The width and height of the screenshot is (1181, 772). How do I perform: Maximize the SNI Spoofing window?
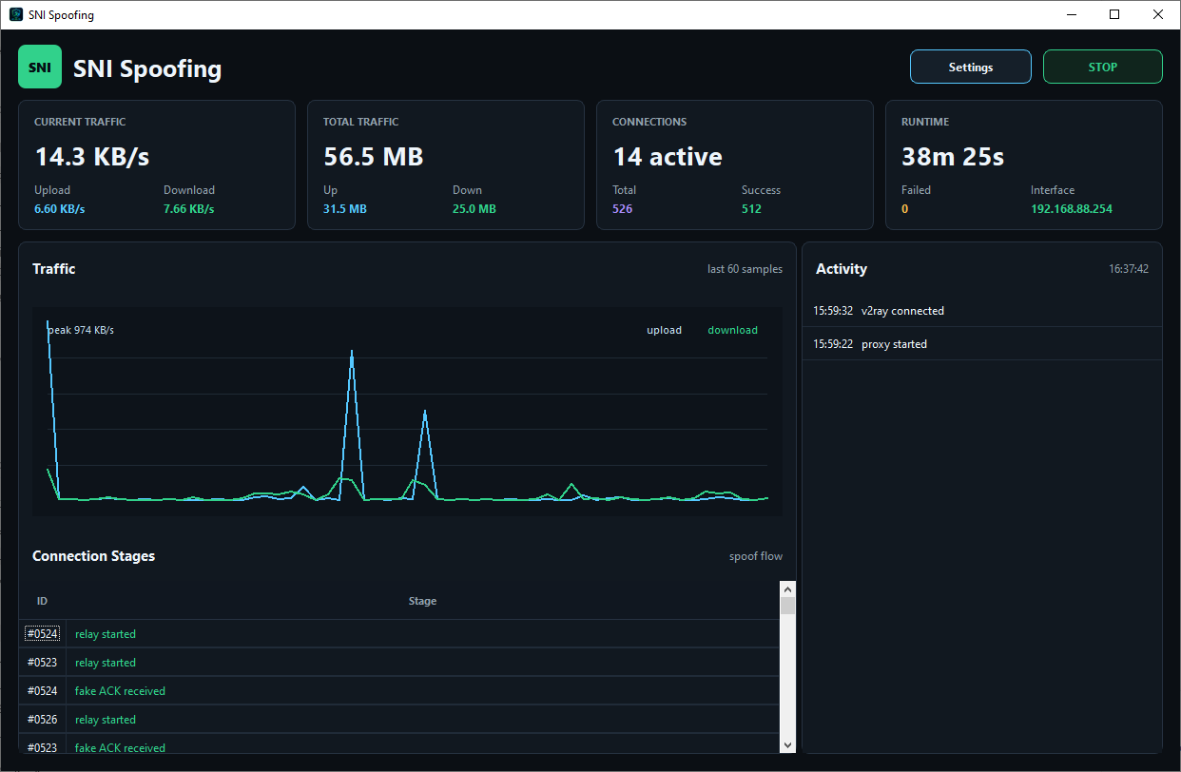pyautogui.click(x=1114, y=14)
